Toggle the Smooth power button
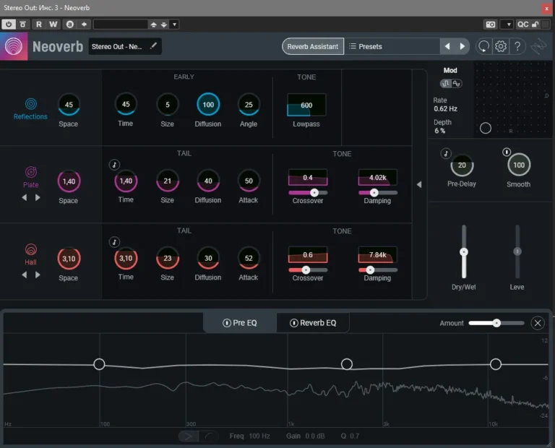The image size is (555, 448). pos(507,152)
